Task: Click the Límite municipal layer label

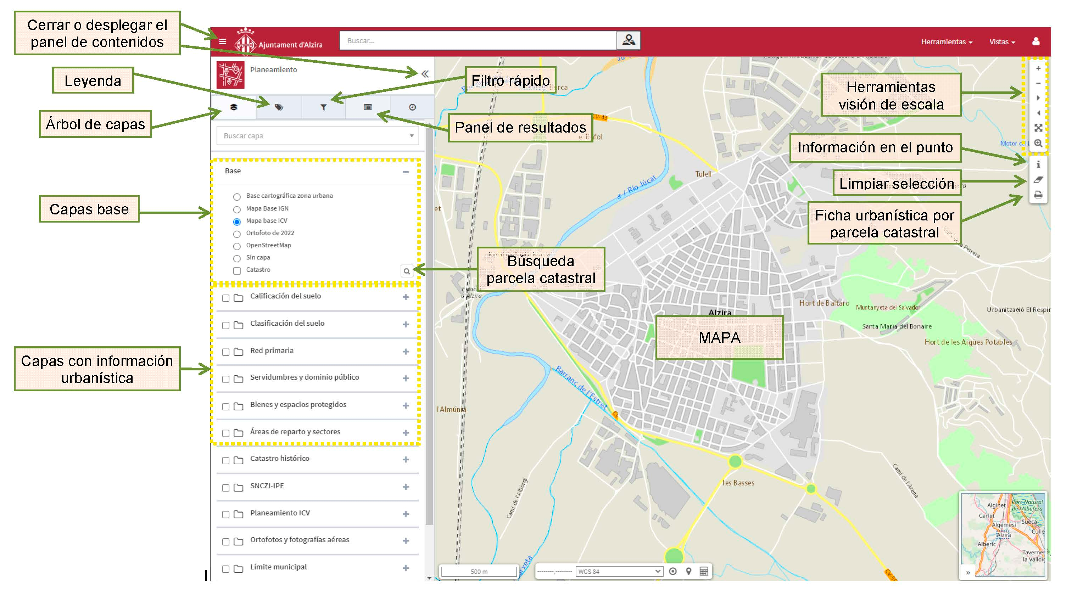Action: pos(278,567)
